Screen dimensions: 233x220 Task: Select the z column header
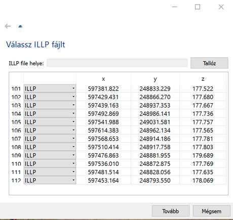(203, 79)
